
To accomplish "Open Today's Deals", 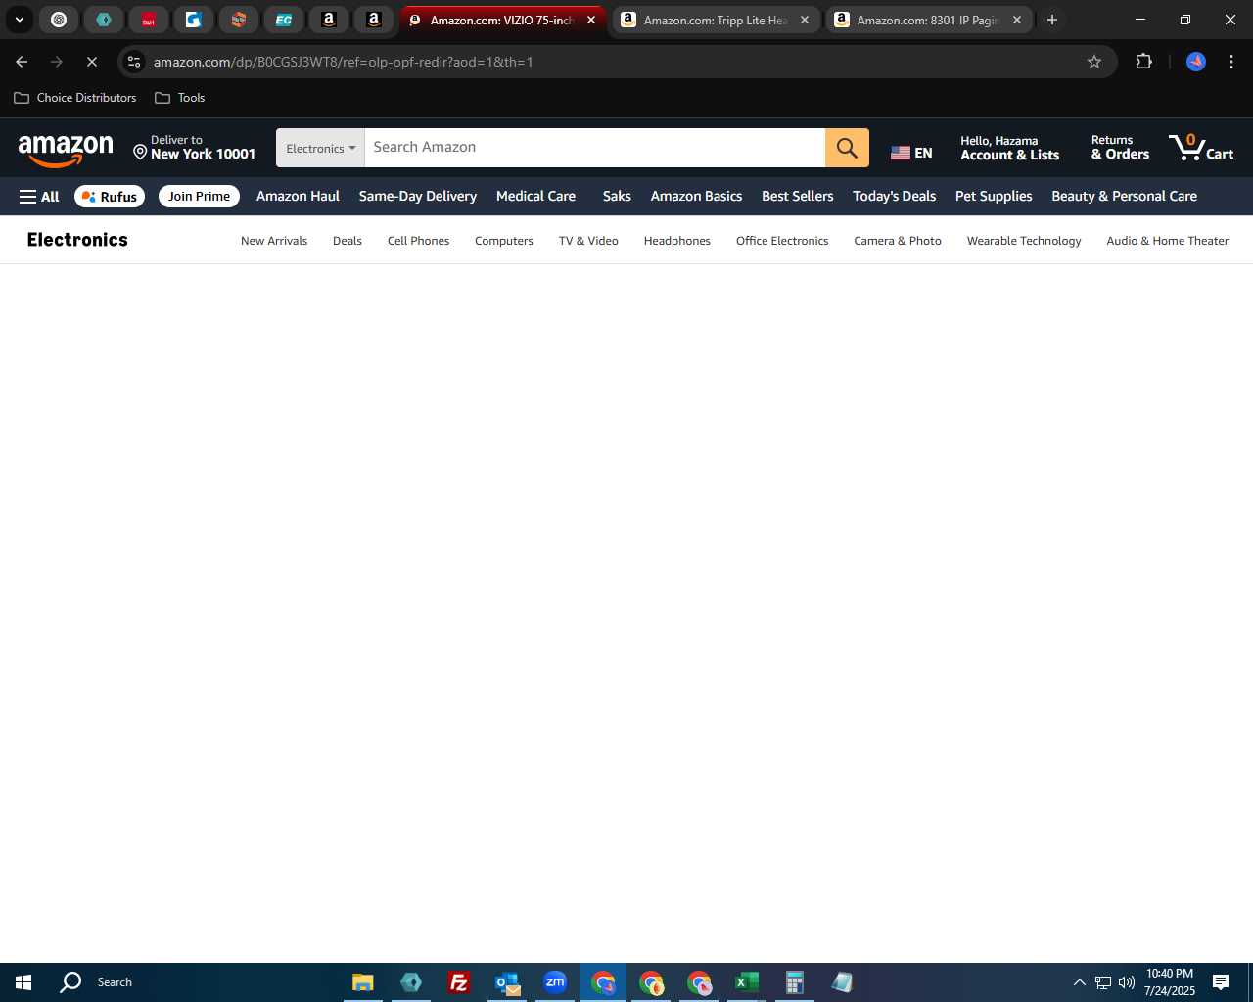I will point(894,197).
